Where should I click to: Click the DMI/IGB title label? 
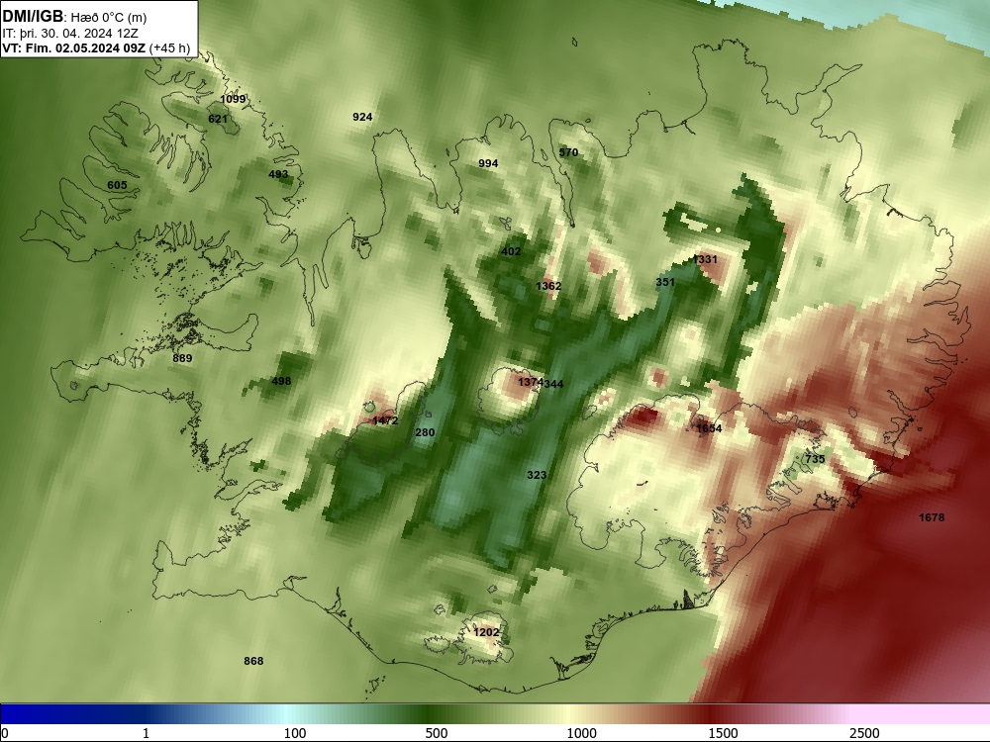33,17
